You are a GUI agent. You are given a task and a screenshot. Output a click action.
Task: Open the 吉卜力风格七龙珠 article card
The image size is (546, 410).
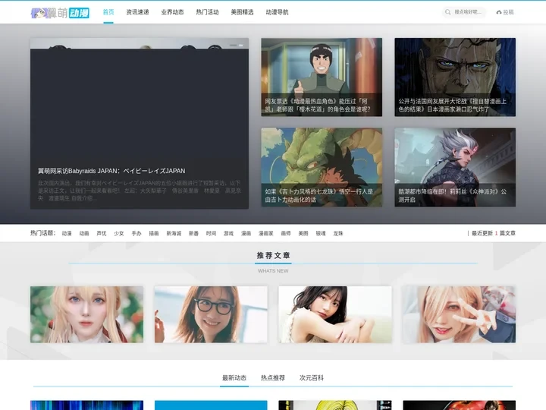coord(322,167)
